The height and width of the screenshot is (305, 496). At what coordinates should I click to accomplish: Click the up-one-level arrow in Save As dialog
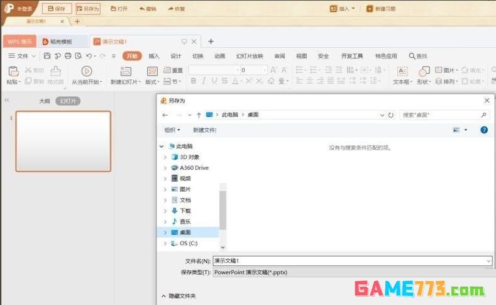199,115
